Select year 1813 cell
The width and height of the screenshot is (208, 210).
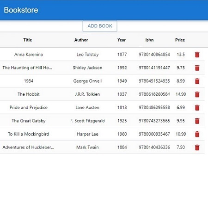pyautogui.click(x=122, y=107)
